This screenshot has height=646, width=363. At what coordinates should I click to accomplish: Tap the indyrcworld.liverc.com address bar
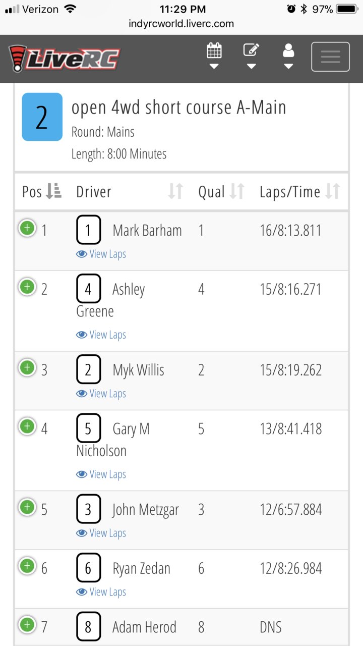point(181,23)
